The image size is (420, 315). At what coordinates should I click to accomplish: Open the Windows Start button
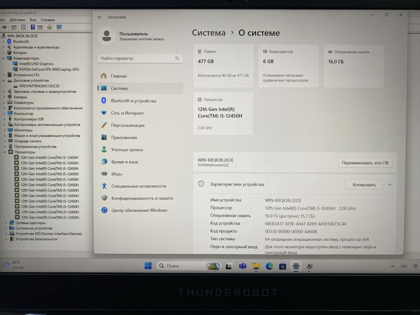[148, 266]
